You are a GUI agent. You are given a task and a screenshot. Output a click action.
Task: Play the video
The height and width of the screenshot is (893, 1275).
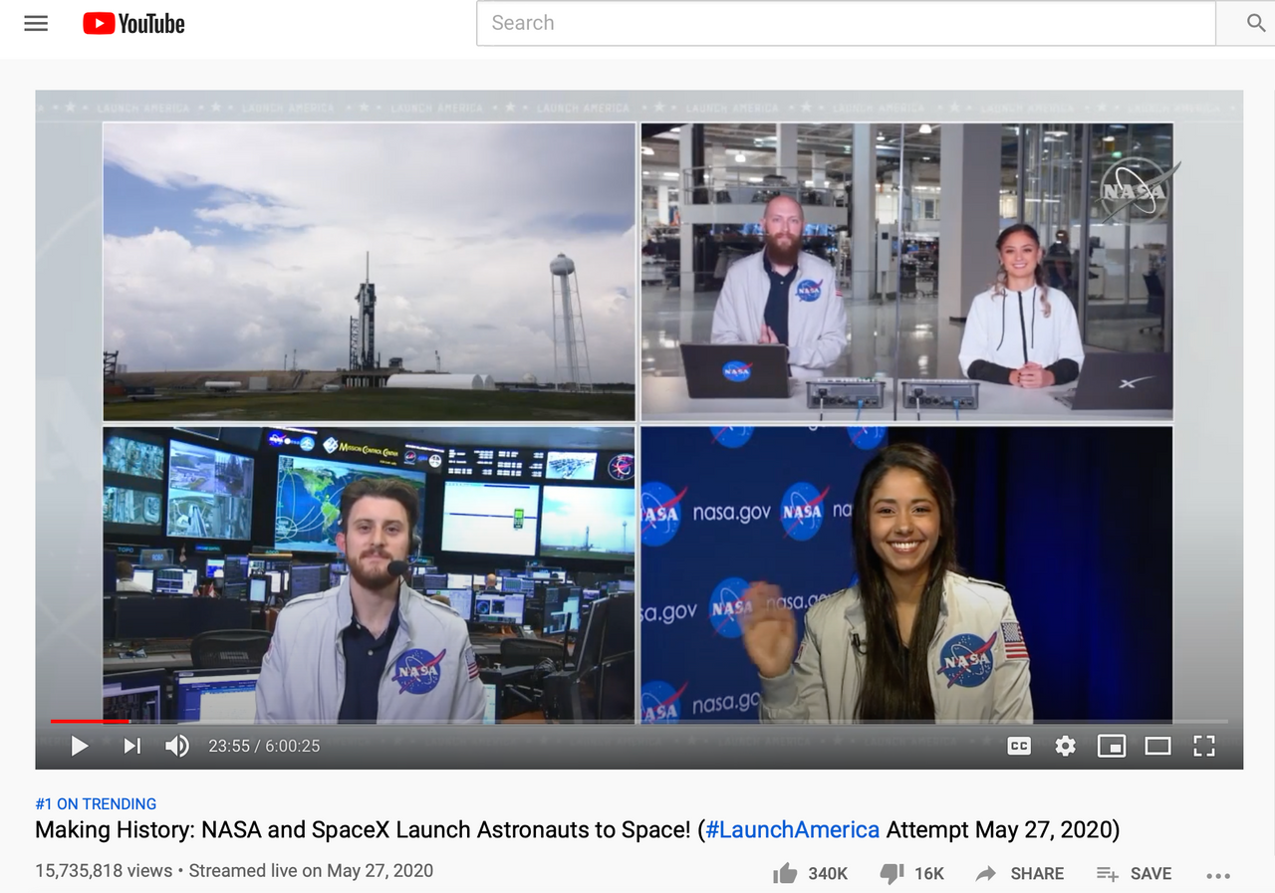tap(80, 746)
